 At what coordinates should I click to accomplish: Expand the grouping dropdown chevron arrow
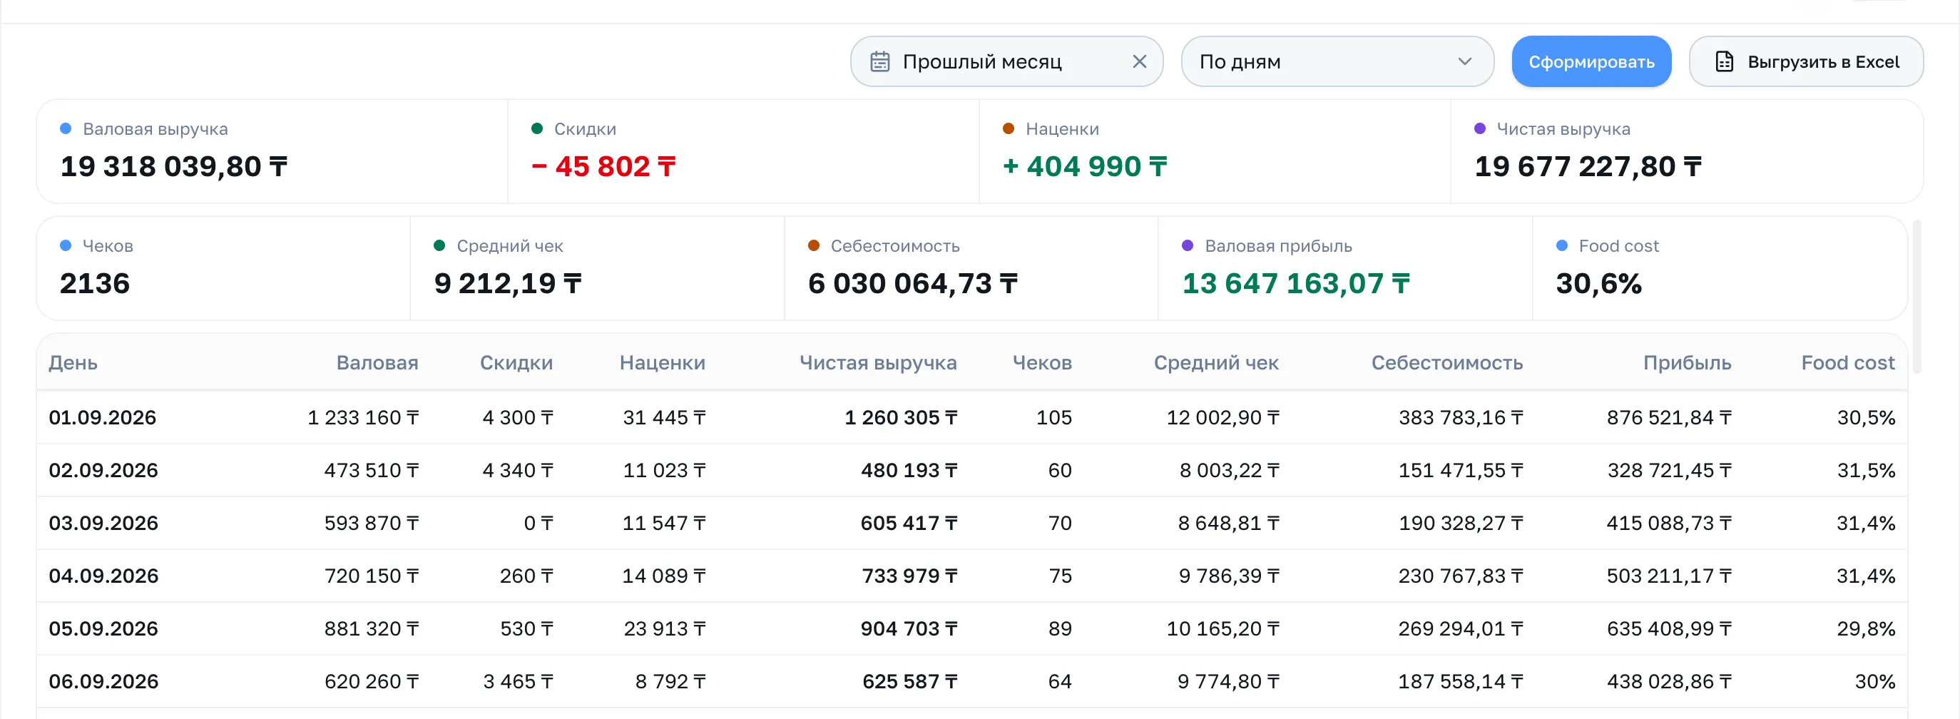[x=1464, y=61]
